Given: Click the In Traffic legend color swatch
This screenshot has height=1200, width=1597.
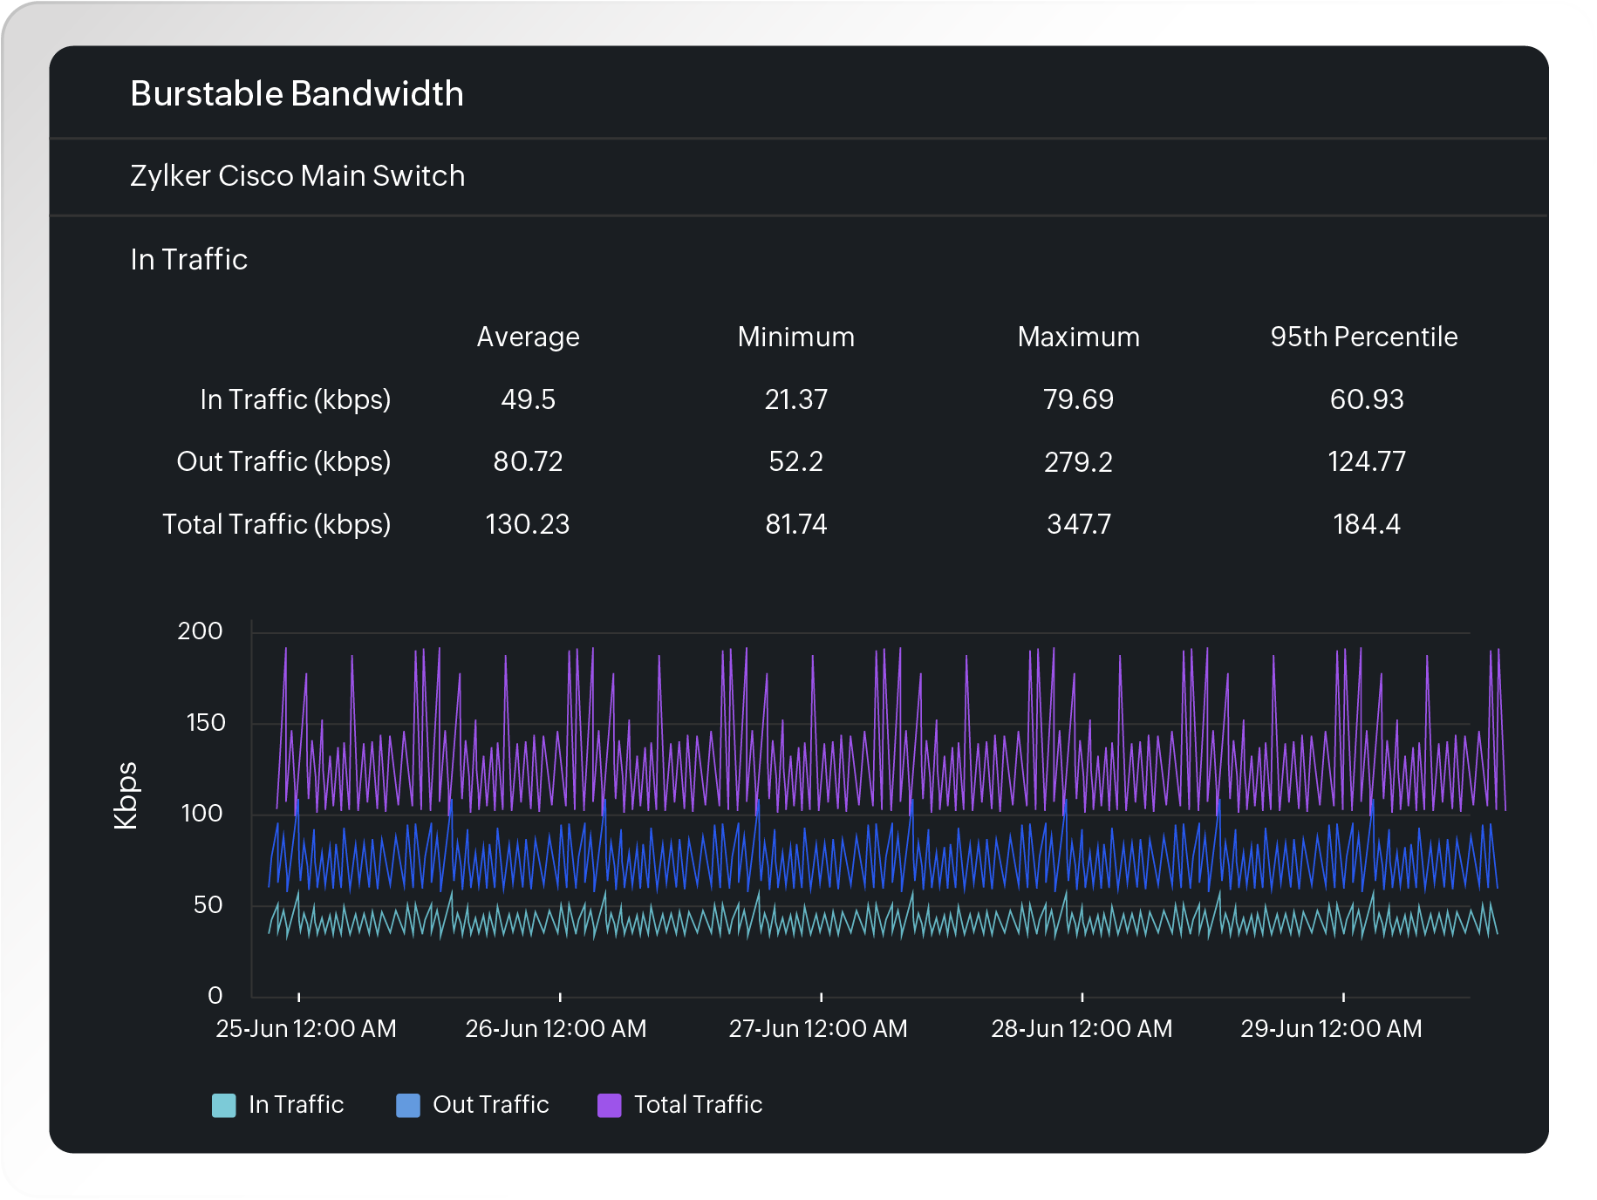Looking at the screenshot, I should (x=223, y=1104).
